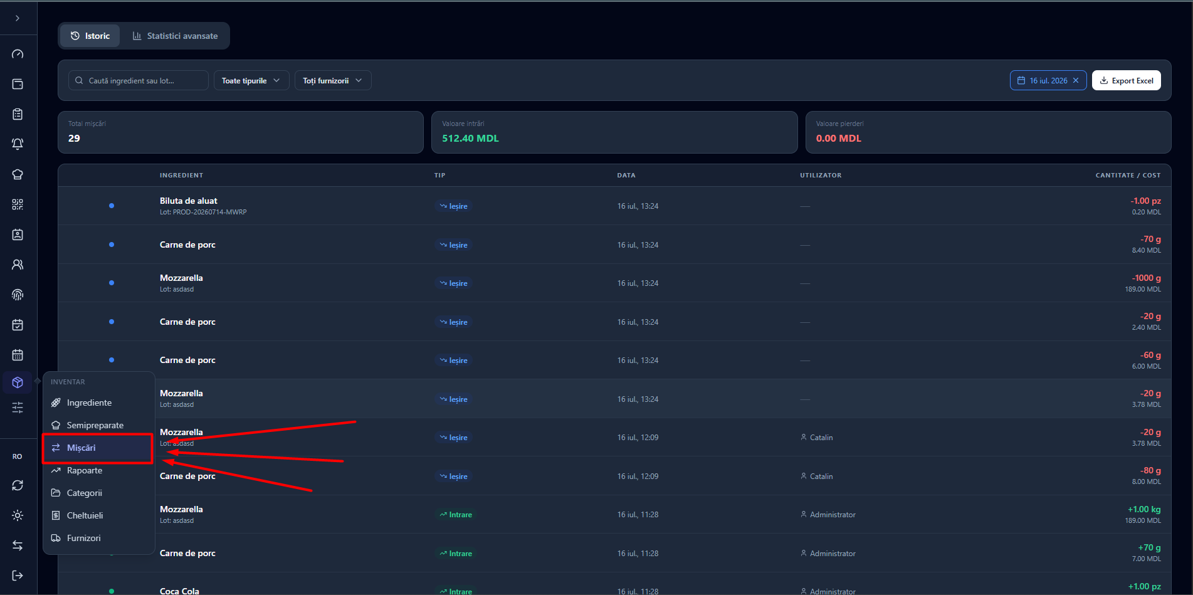The width and height of the screenshot is (1193, 595).
Task: Switch language with the RO toggle
Action: click(x=18, y=456)
